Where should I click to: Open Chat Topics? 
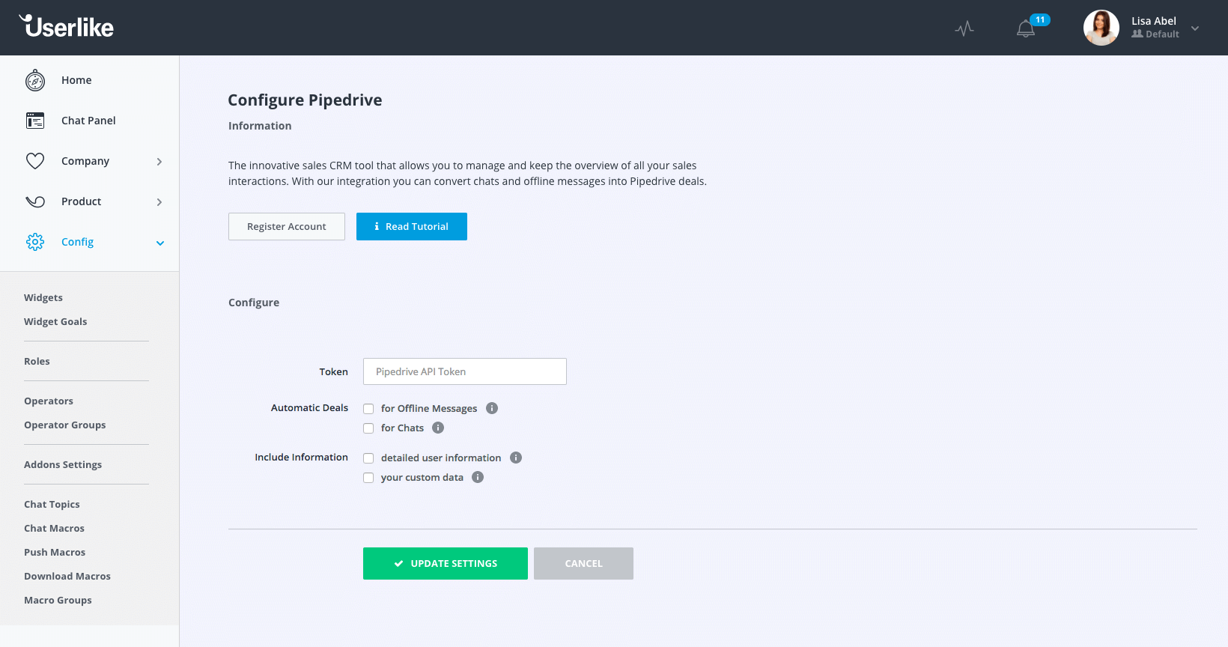[52, 505]
